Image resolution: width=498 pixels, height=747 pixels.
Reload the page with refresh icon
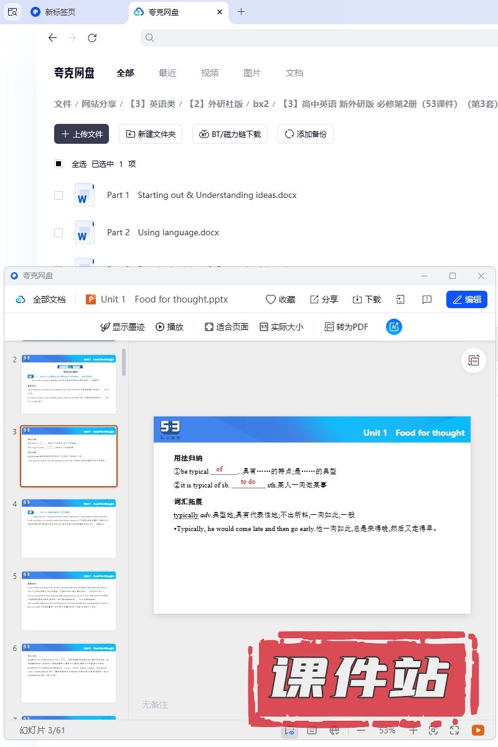point(92,38)
